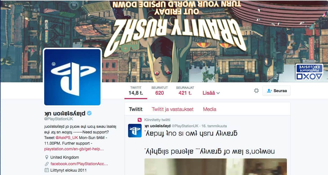Click the verified badge next to profile name
This screenshot has height=175, width=328.
click(89, 113)
